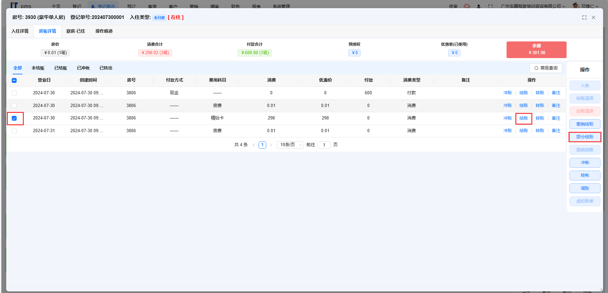The height and width of the screenshot is (293, 608).
Task: Open the 10条/页 page size dropdown
Action: click(290, 145)
